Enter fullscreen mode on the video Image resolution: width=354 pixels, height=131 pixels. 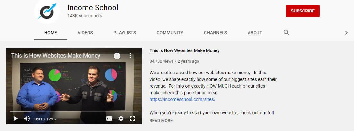tap(132, 119)
